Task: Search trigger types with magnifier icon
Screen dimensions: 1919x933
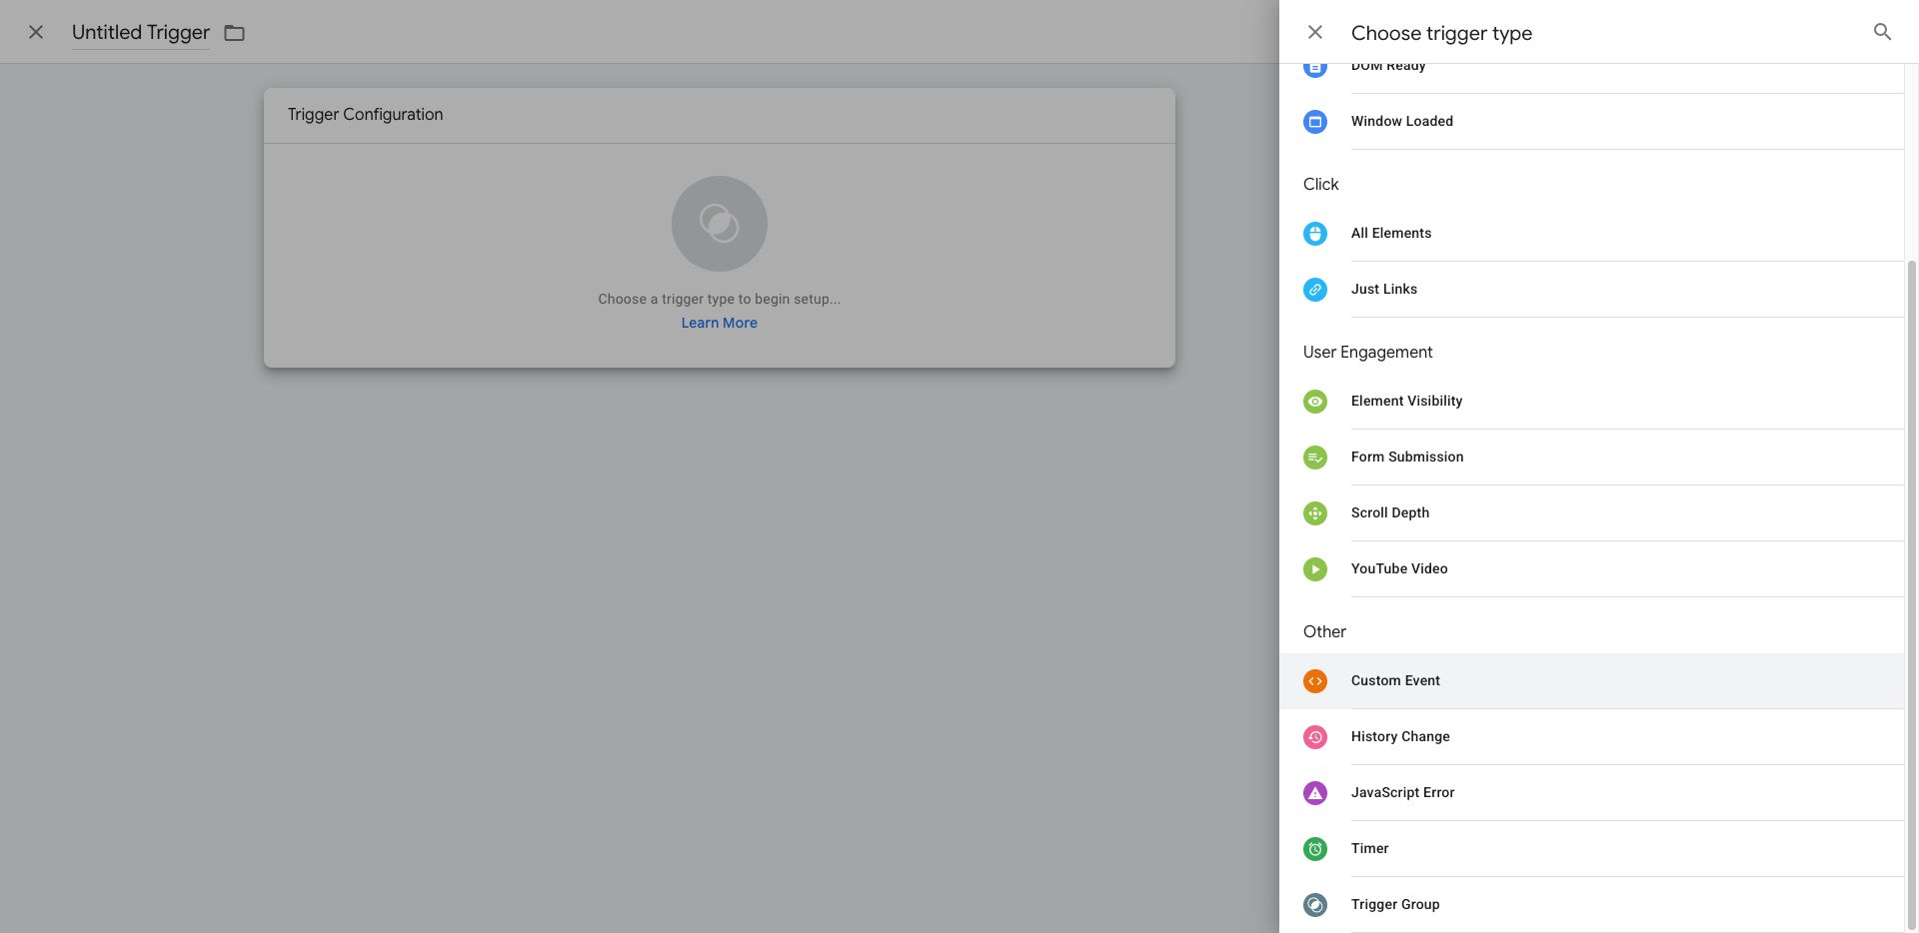Action: coord(1882,32)
